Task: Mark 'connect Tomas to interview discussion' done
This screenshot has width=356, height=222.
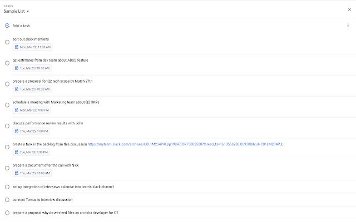Action: 7,200
